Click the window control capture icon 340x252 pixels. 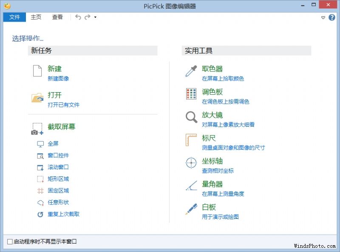pos(40,156)
